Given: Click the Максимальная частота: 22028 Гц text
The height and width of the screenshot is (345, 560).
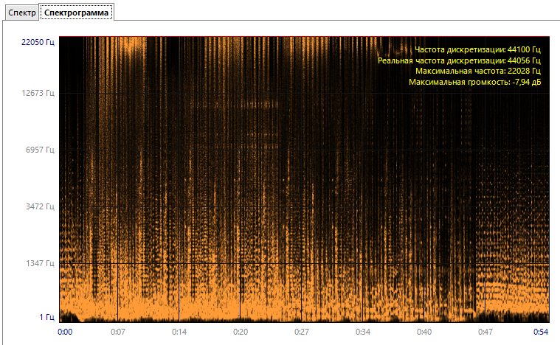Looking at the screenshot, I should [x=478, y=72].
